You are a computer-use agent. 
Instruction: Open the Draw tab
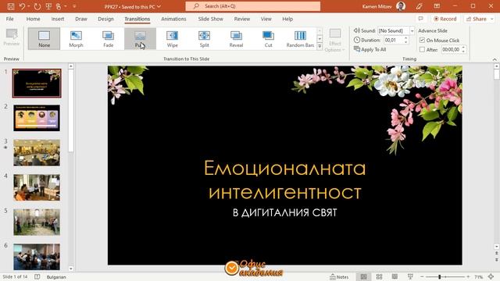(x=81, y=19)
